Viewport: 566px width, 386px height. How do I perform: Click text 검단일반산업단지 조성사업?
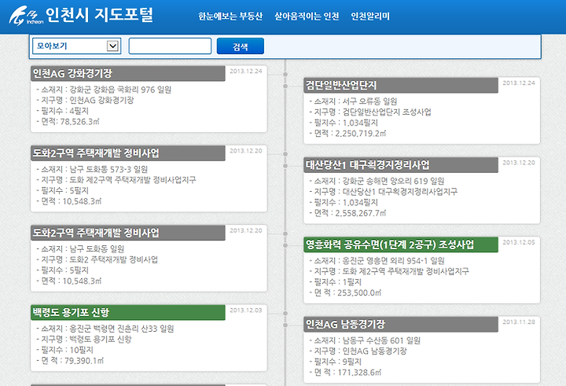[x=387, y=112]
